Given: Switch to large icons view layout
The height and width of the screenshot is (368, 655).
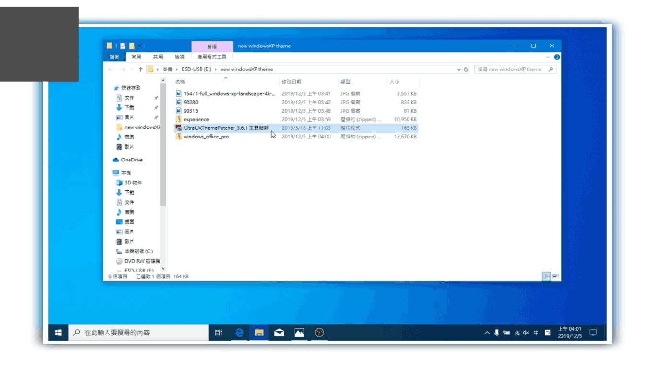Looking at the screenshot, I should 555,276.
